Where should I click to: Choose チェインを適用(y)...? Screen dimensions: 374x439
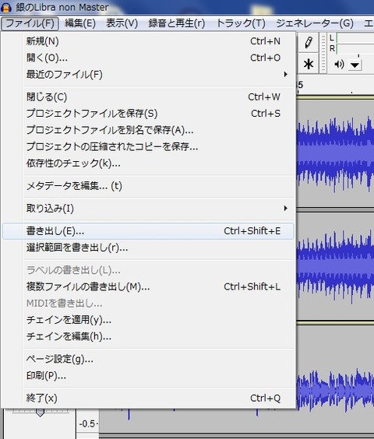[148, 320]
